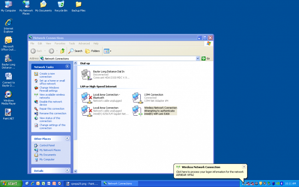
Task: Select the Wireless Network Connection icon
Action: pyautogui.click(x=155, y=111)
